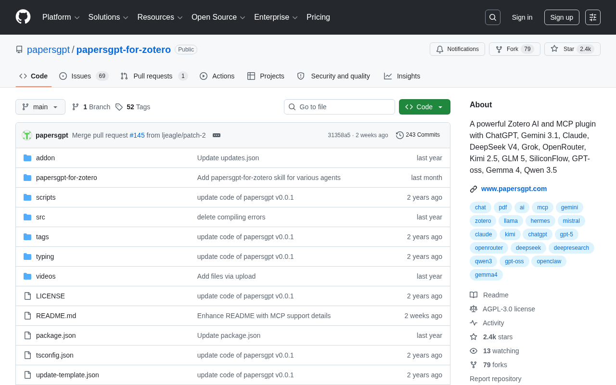Open pull request #145 link

pyautogui.click(x=137, y=135)
